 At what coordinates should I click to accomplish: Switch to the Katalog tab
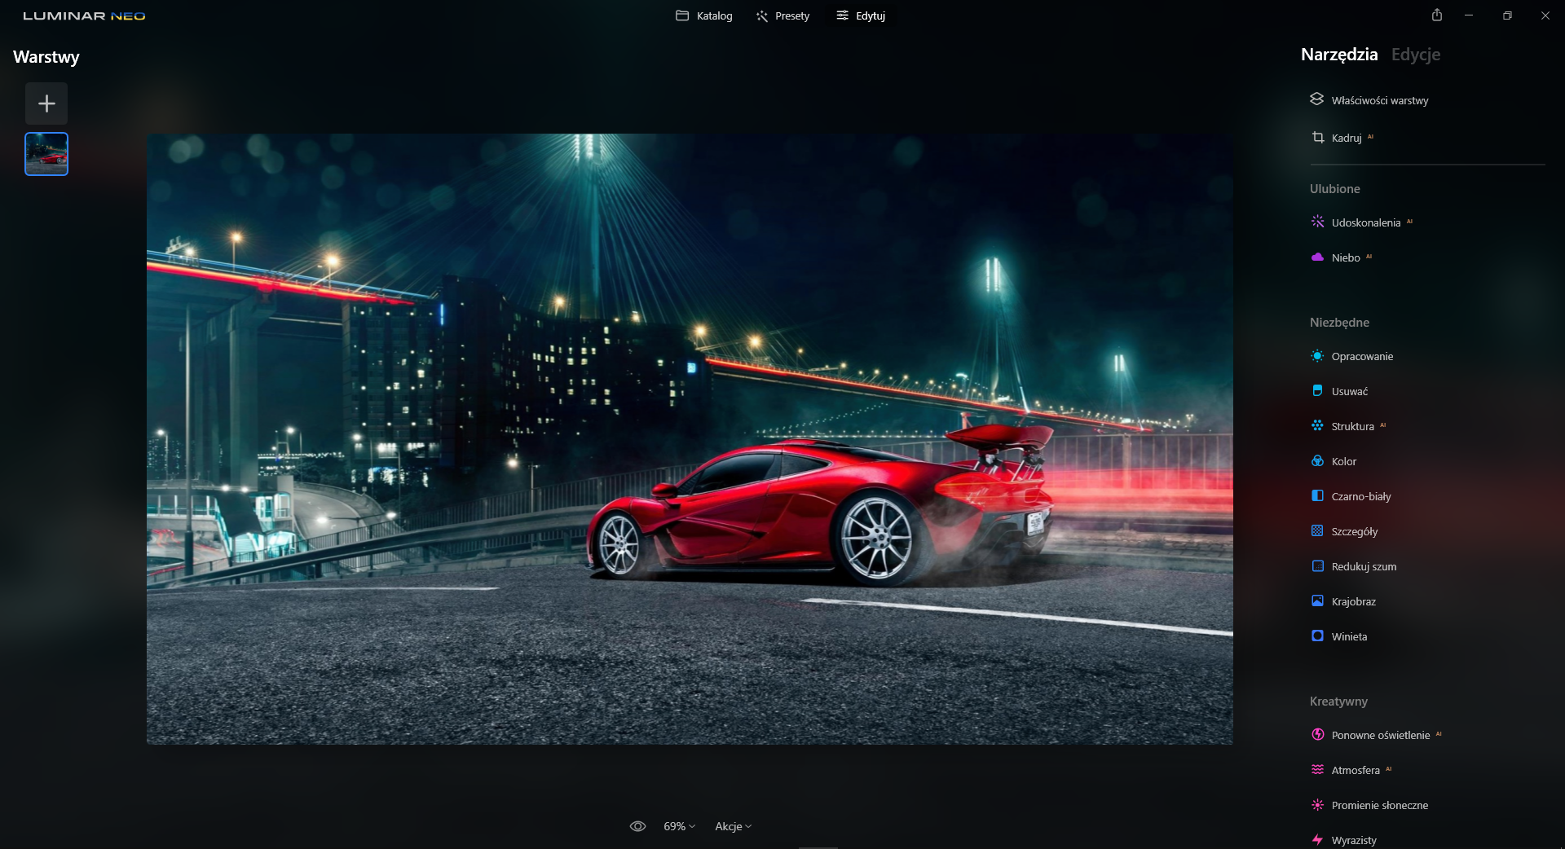(x=704, y=15)
